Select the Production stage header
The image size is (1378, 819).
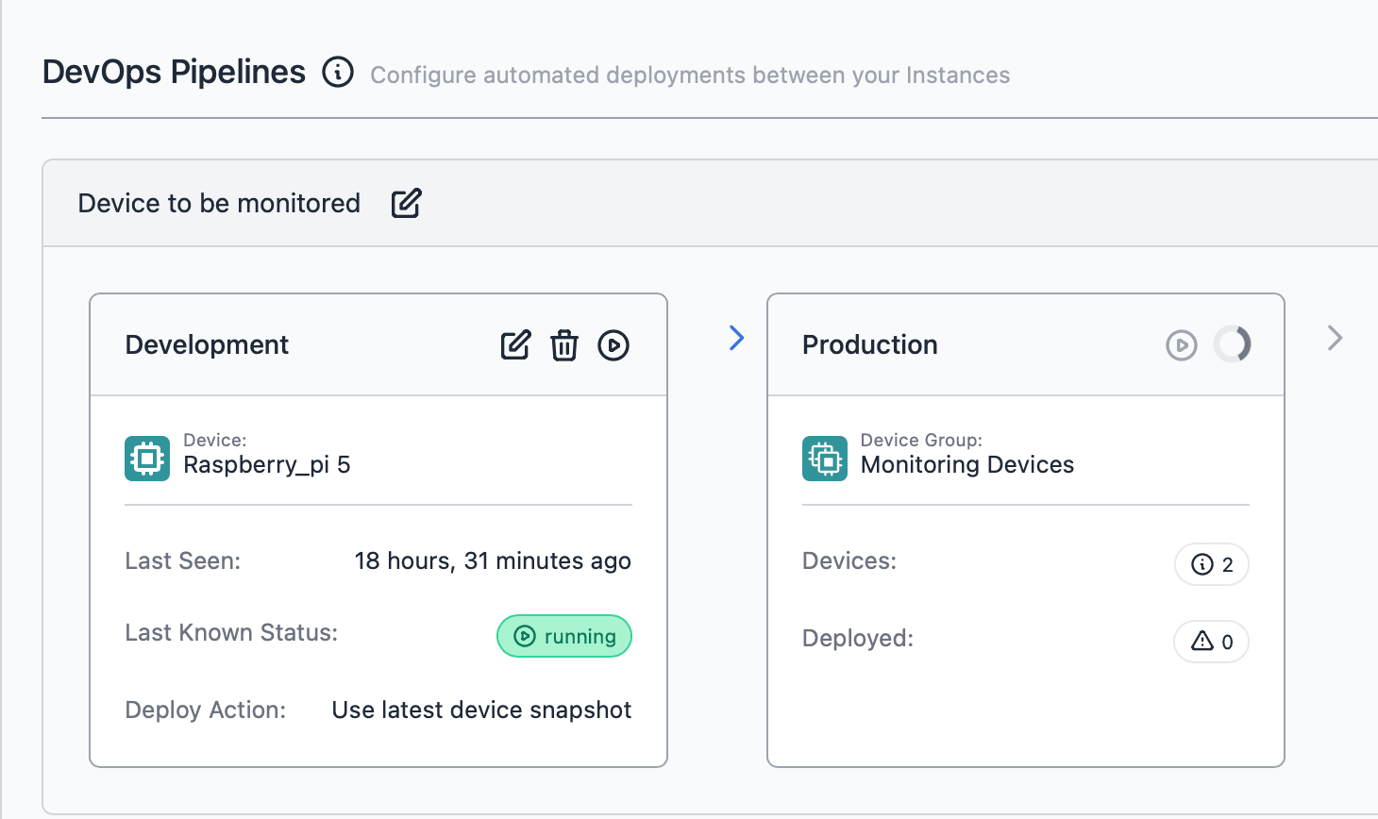coord(869,345)
